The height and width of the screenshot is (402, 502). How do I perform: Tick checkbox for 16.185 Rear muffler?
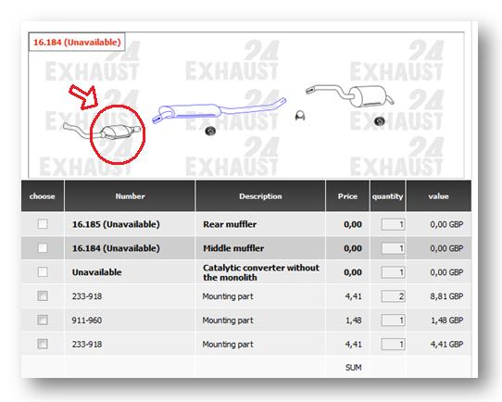pyautogui.click(x=43, y=224)
